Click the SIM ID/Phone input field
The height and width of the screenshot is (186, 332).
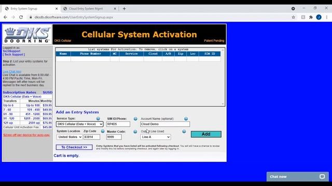click(x=118, y=124)
